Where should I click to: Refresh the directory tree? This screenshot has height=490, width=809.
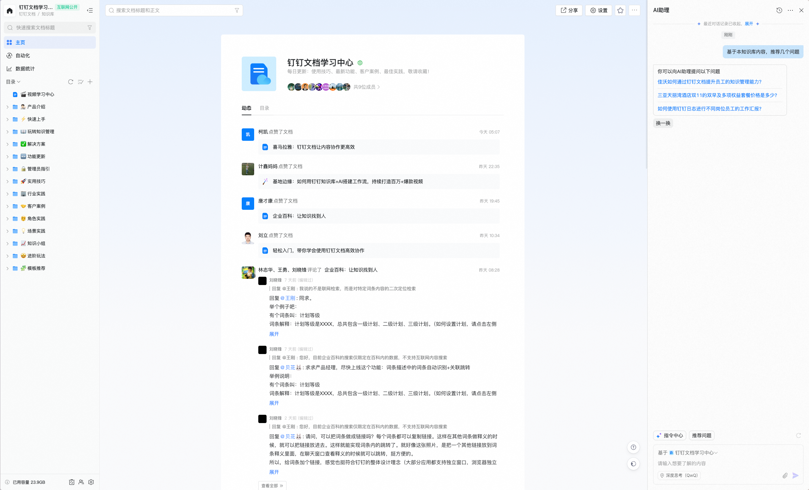(71, 82)
